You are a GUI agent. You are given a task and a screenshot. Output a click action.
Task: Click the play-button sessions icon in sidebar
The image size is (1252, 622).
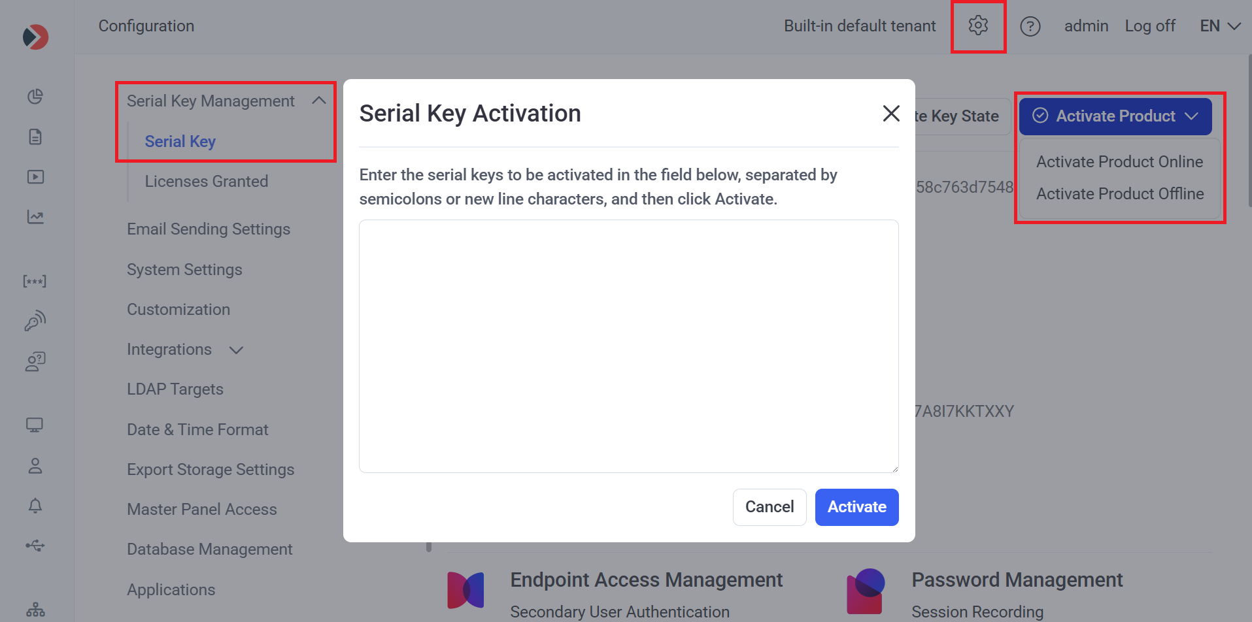point(35,177)
